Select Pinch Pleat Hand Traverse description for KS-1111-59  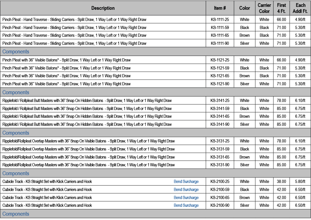[x=74, y=28]
